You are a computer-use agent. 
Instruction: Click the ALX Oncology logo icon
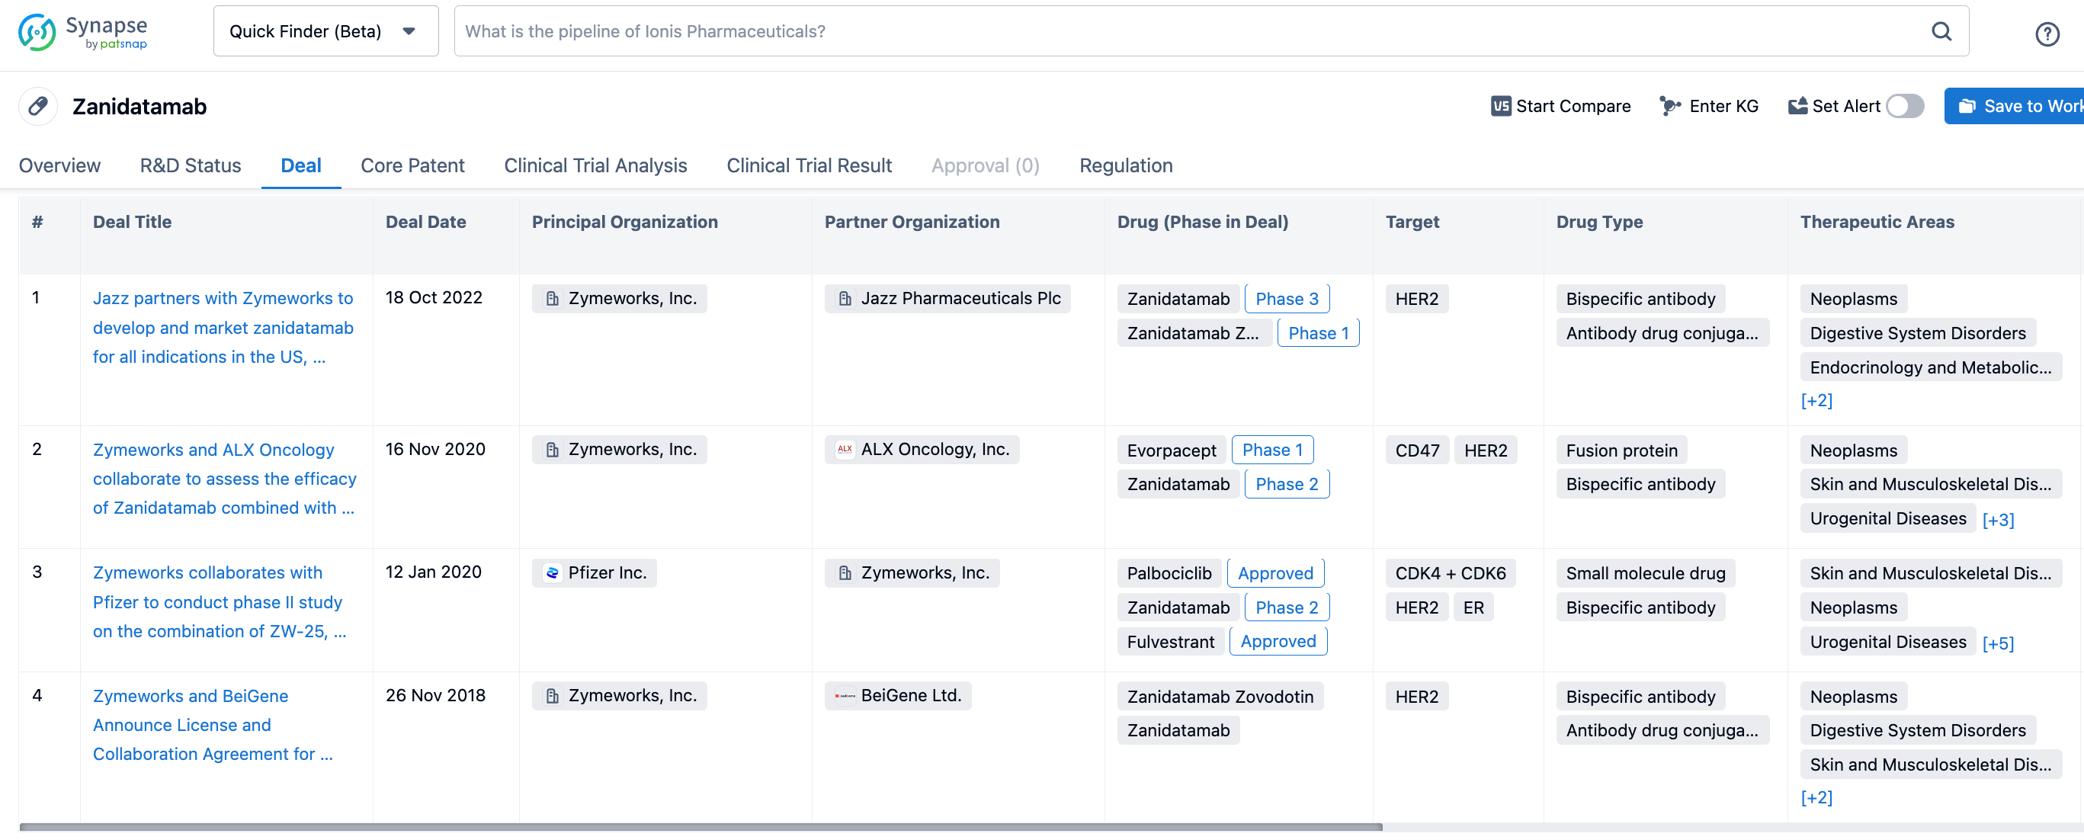coord(845,449)
